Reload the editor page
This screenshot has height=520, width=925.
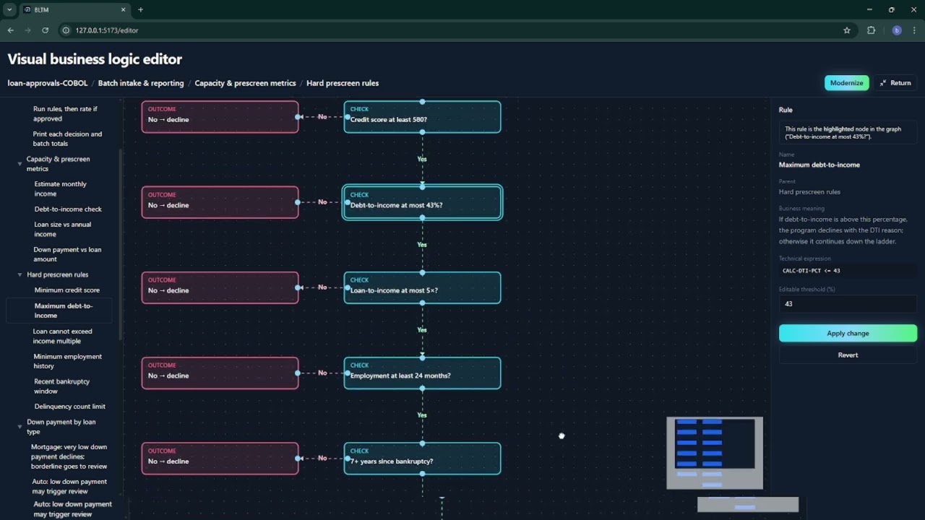pos(45,30)
